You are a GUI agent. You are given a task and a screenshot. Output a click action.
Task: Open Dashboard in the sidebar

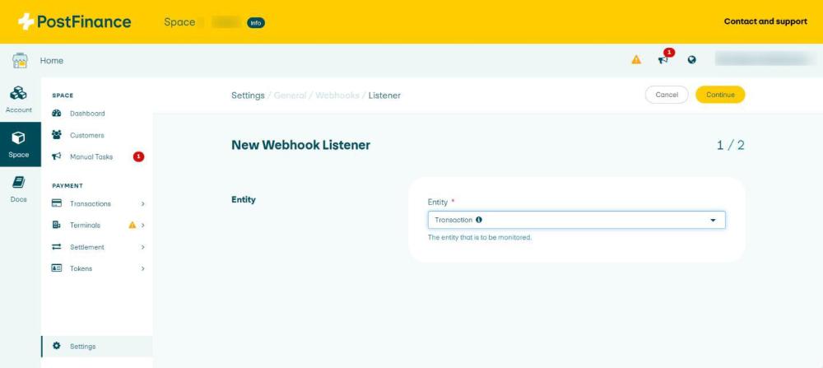[x=87, y=114]
